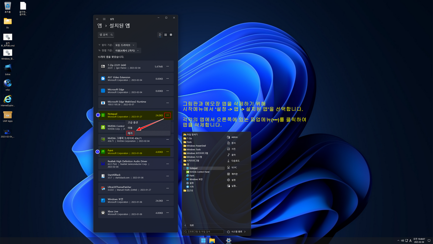Expand the 접근성 folder in Start menu
This screenshot has width=433, height=244.
coord(188,191)
